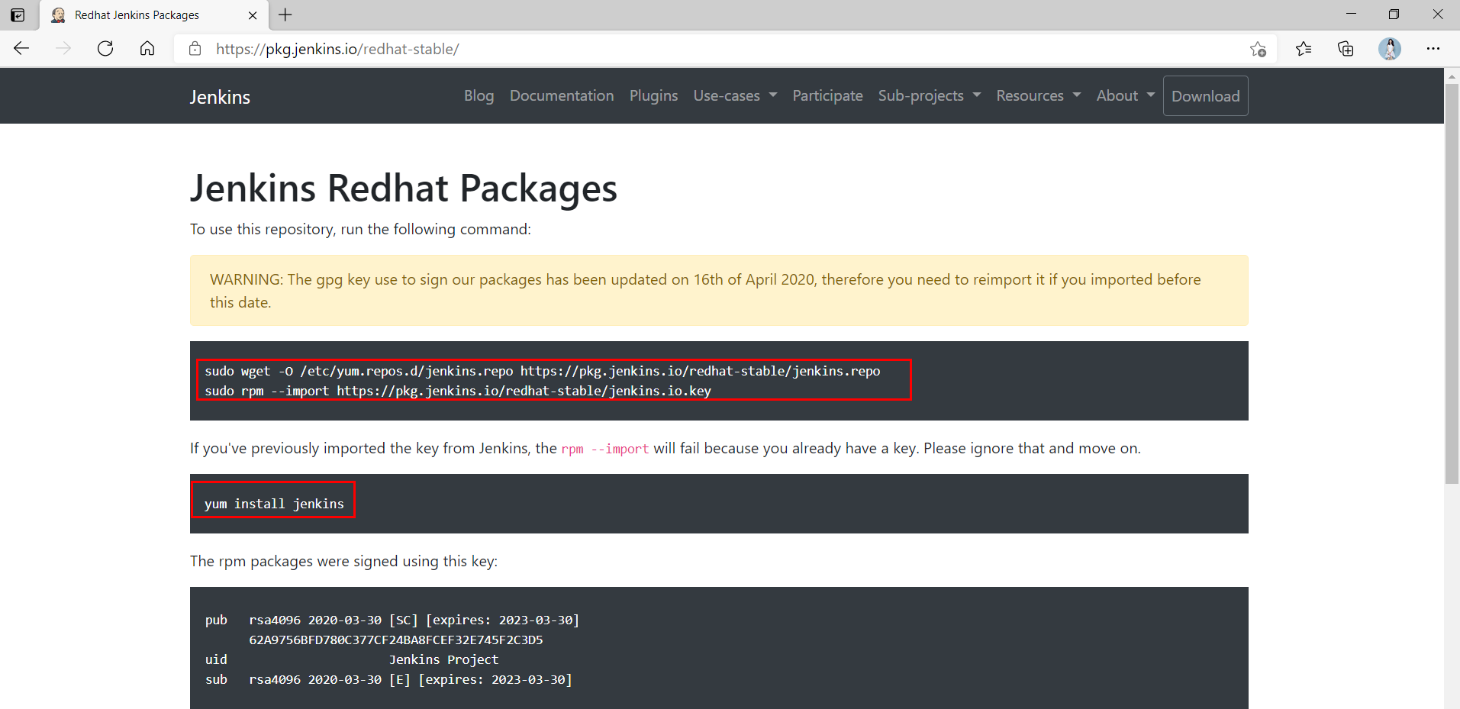View site information lock icon
Image resolution: width=1460 pixels, height=709 pixels.
[x=195, y=49]
